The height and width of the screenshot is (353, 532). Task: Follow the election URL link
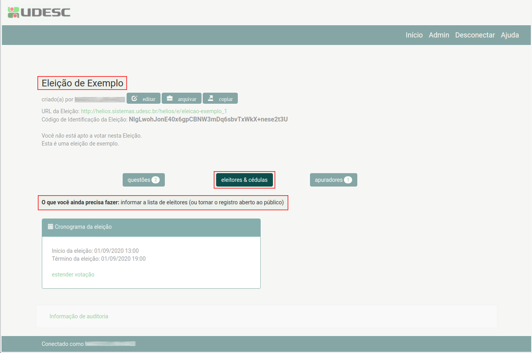(154, 111)
